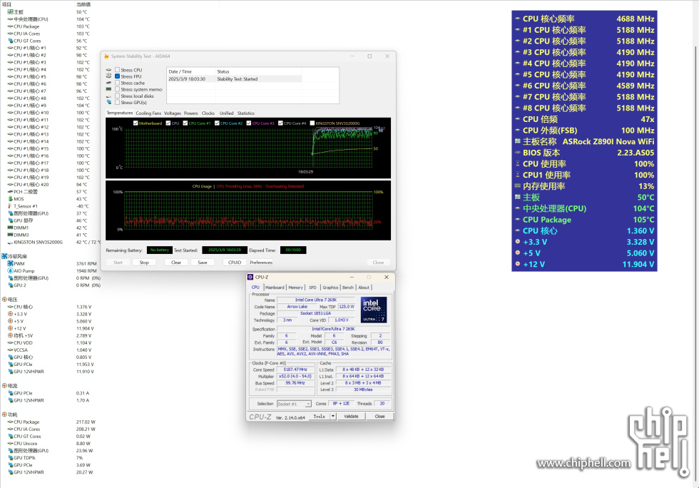The image size is (699, 488).
Task: Click the icon beside Stress GPU(s)
Action: point(108,102)
